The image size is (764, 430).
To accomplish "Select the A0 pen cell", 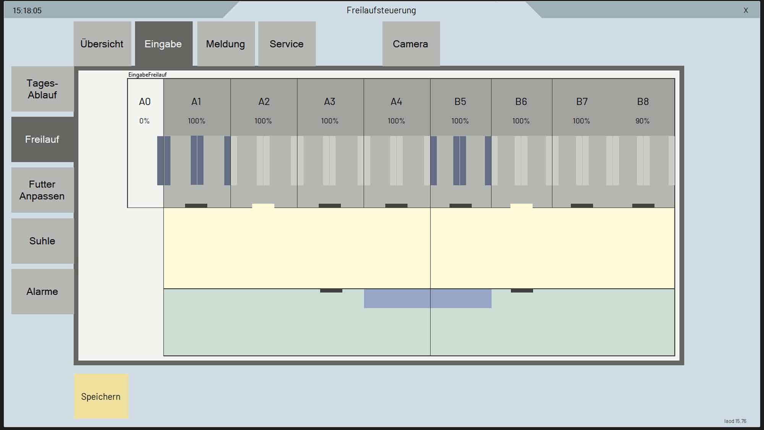I will pyautogui.click(x=145, y=111).
